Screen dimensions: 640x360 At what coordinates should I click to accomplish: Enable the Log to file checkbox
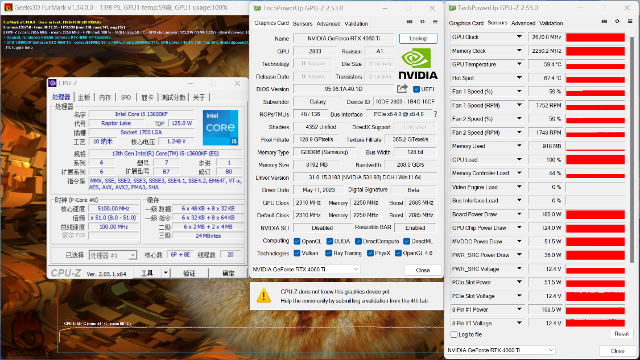pyautogui.click(x=454, y=334)
